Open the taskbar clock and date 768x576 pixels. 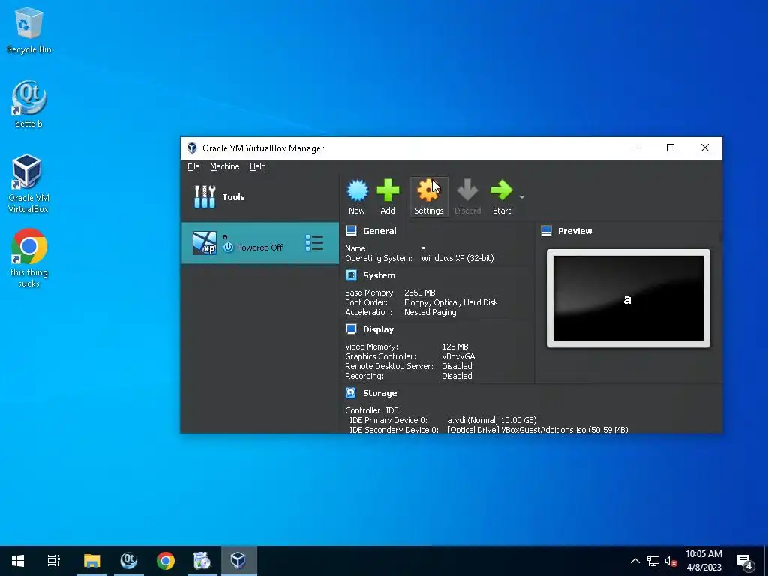[703, 561]
